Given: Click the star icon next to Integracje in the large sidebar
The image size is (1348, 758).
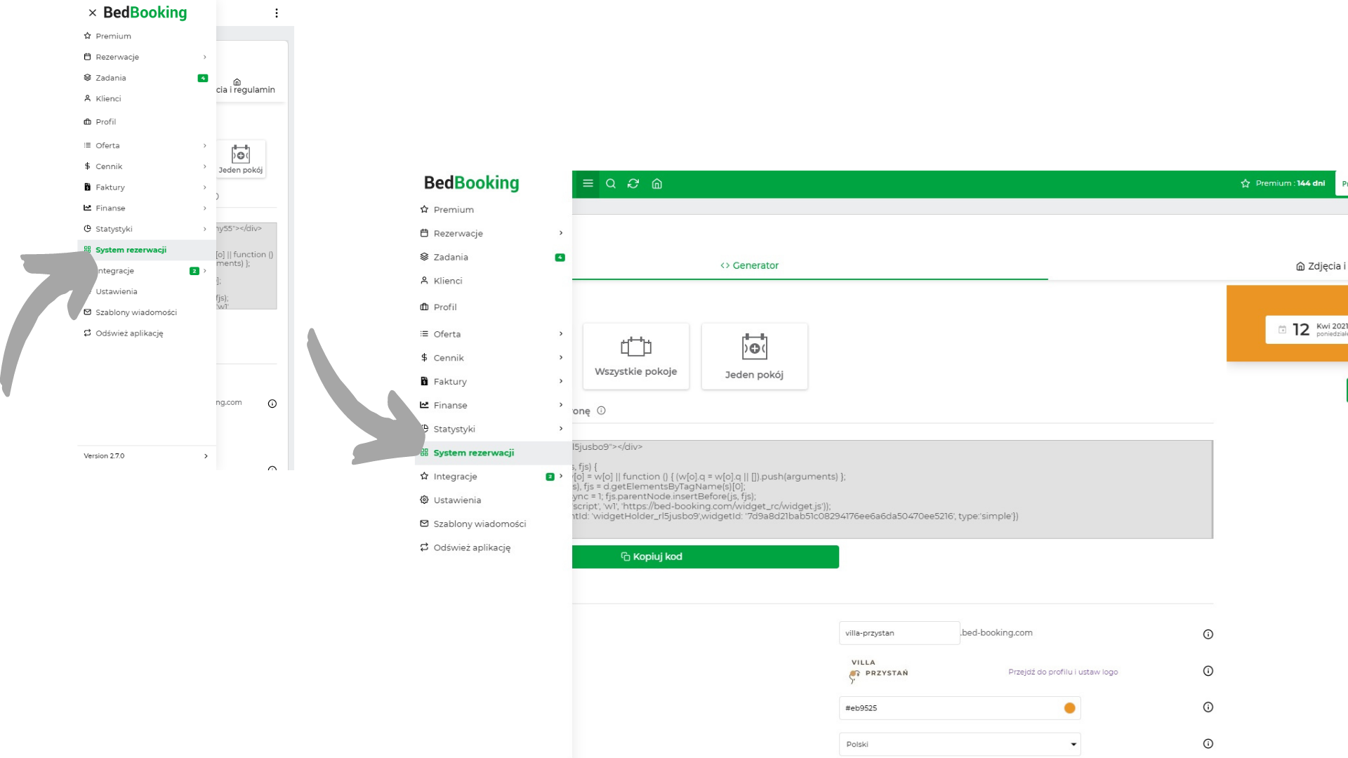Looking at the screenshot, I should click(424, 476).
